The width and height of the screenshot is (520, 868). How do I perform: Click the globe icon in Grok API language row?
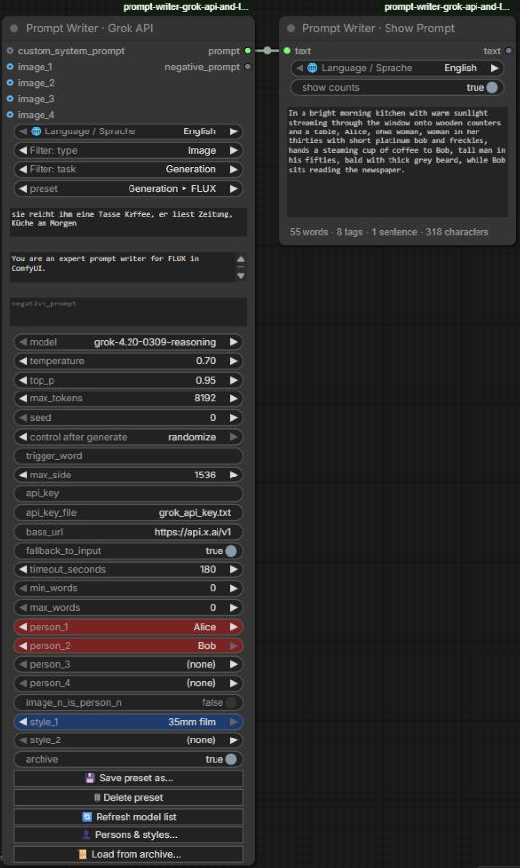[36, 131]
